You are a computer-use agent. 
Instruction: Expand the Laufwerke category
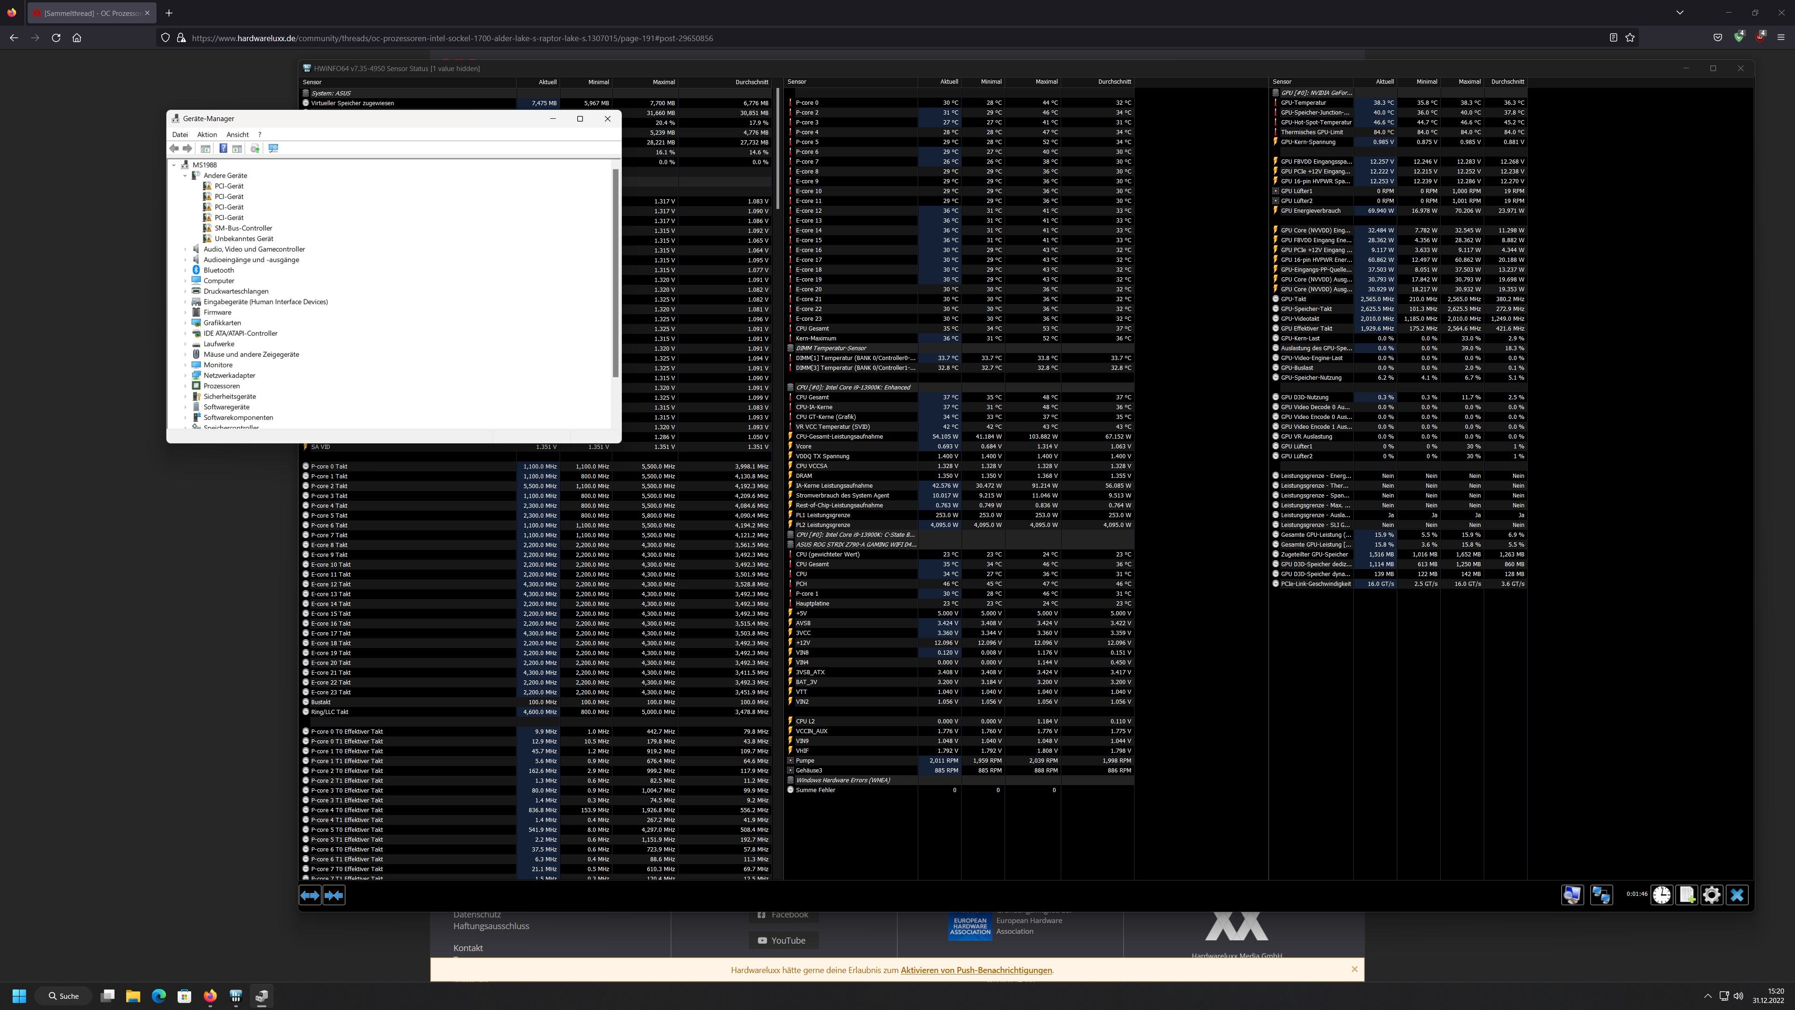click(186, 344)
